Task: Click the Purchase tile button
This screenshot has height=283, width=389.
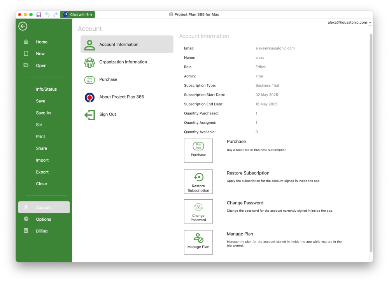Action: [x=198, y=150]
